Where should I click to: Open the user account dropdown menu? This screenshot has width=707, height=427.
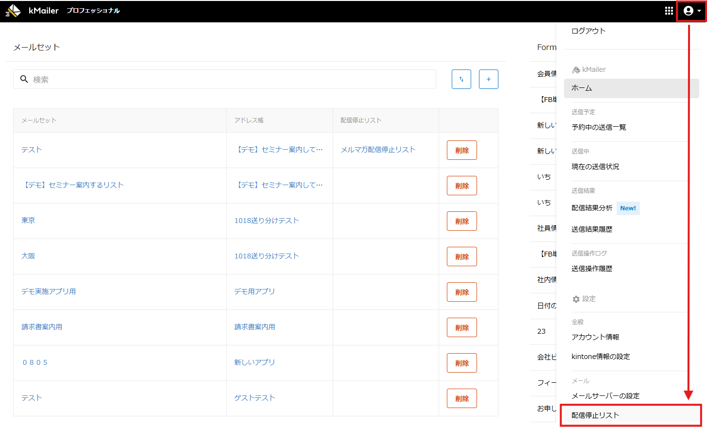691,11
